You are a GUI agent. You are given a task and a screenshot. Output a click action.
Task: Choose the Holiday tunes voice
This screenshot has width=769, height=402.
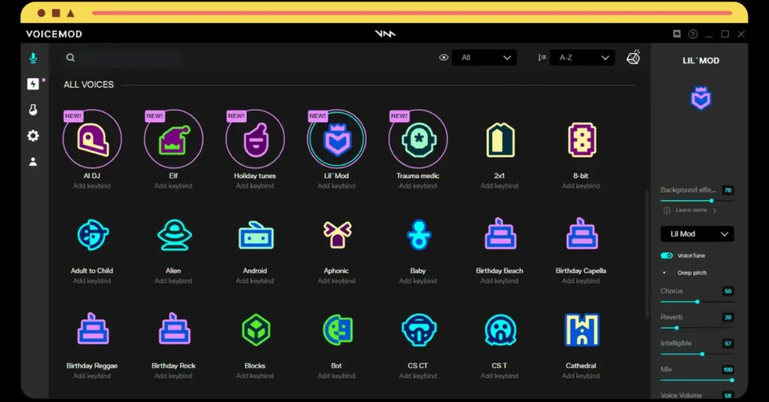coord(255,139)
